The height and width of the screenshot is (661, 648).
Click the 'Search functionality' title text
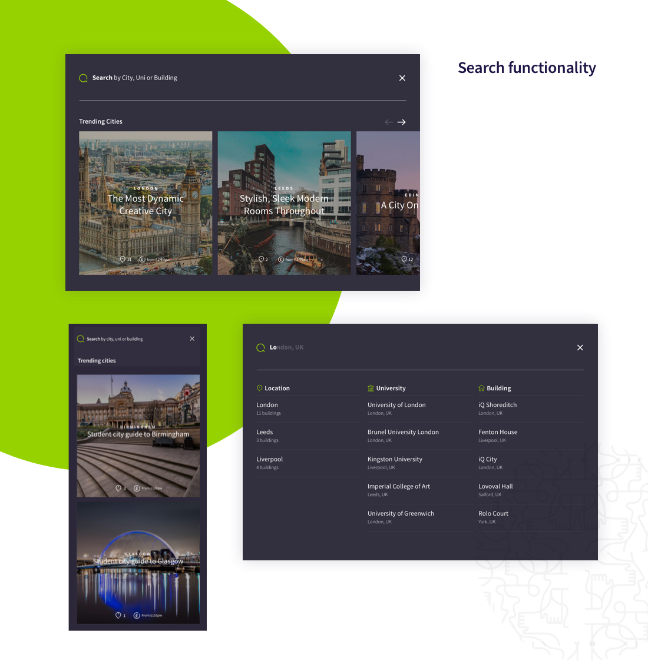tap(527, 68)
